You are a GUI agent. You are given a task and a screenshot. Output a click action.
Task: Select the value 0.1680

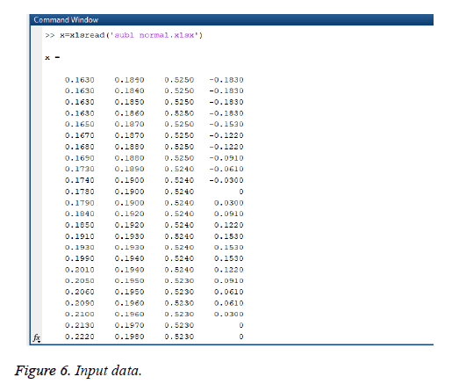pyautogui.click(x=80, y=147)
